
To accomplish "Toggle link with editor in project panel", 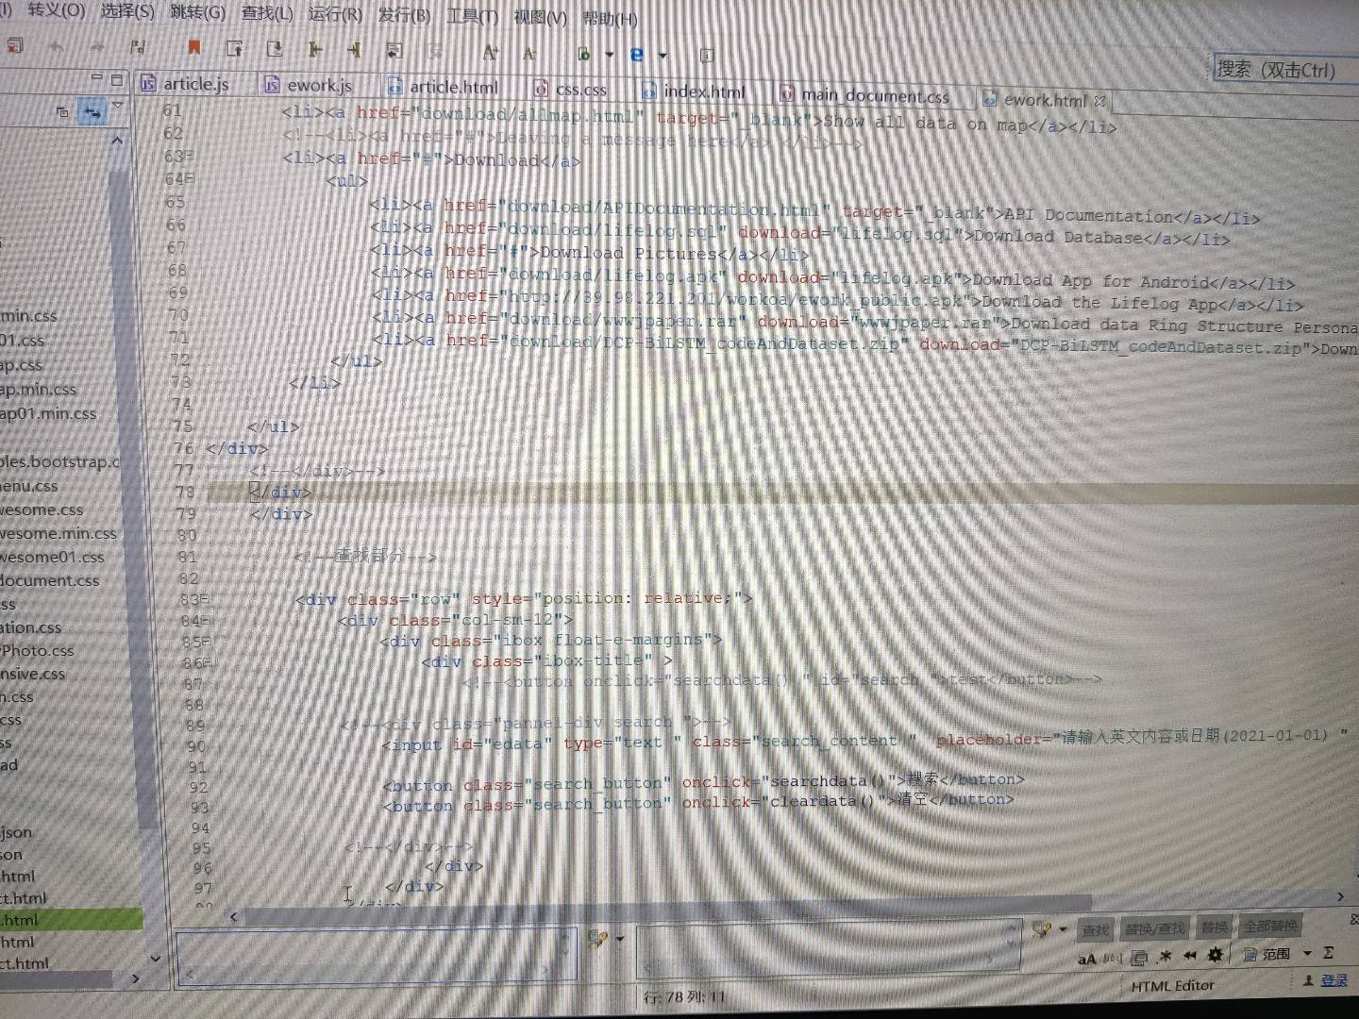I will pos(92,112).
